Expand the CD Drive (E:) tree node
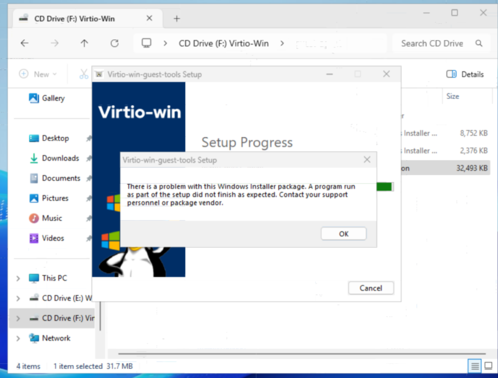The image size is (498, 378). pyautogui.click(x=18, y=298)
